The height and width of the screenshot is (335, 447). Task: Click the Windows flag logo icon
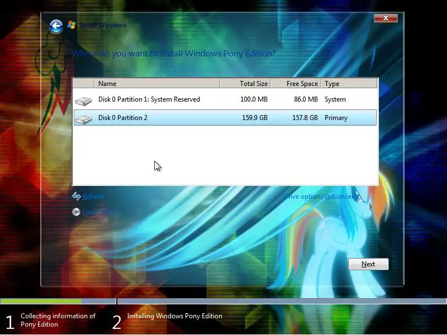coord(72,25)
